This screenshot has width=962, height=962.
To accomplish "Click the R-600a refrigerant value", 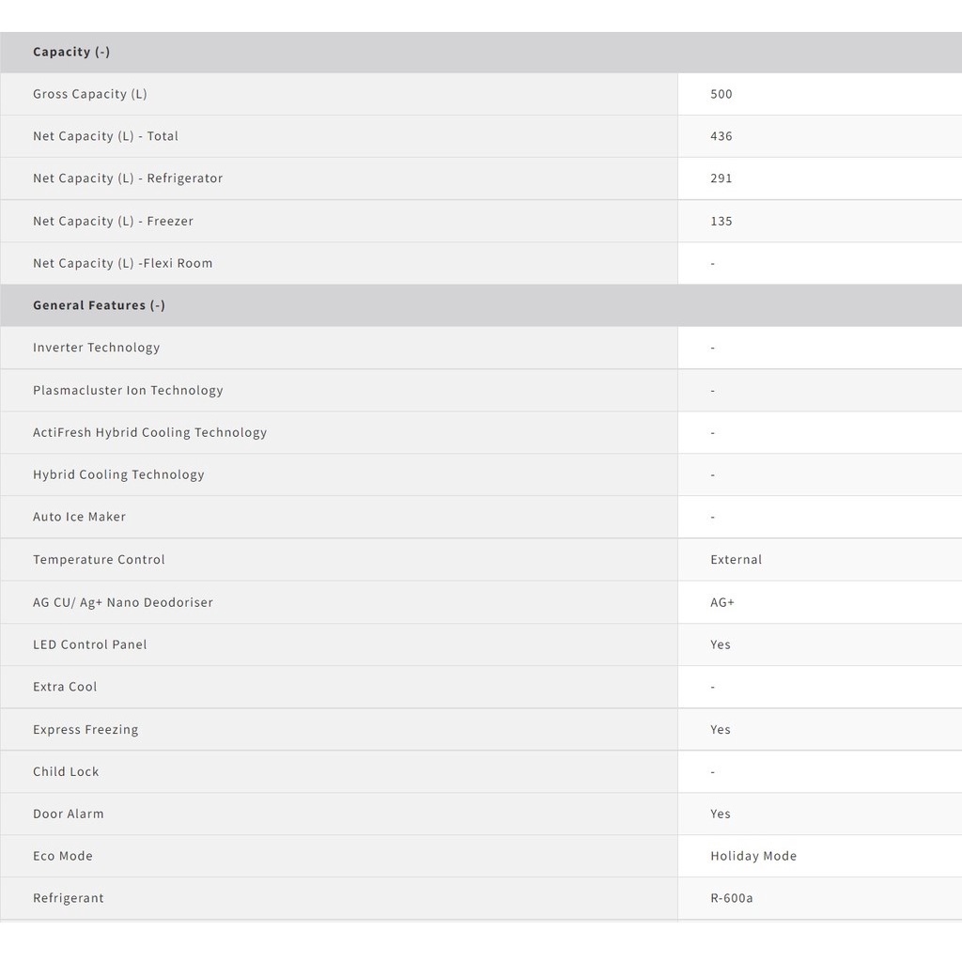I will (732, 898).
